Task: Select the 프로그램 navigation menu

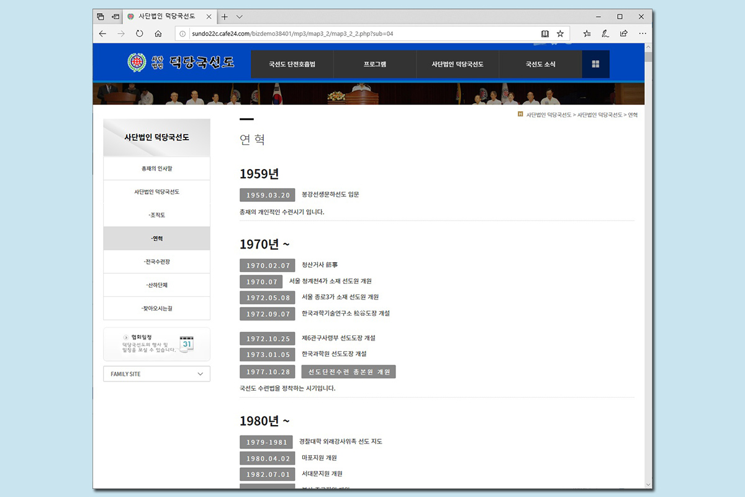Action: coord(374,64)
